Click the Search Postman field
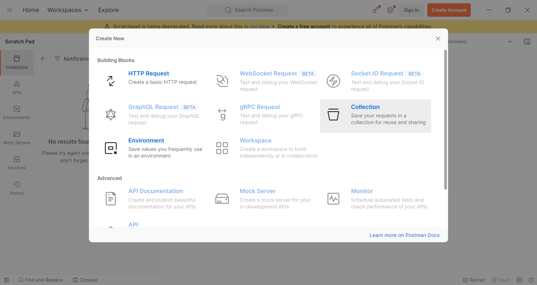Screen dimensions: 537x285 [248, 10]
